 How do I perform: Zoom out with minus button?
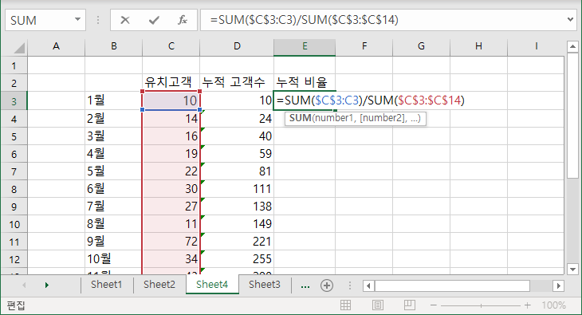point(433,305)
